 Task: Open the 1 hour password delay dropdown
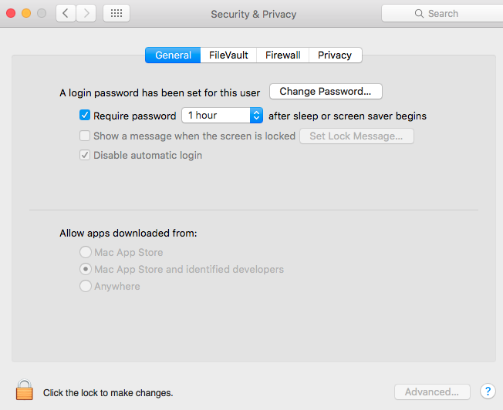(x=222, y=116)
